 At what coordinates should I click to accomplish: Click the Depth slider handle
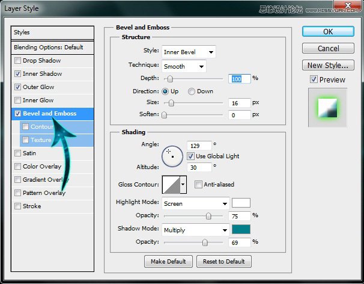pyautogui.click(x=171, y=79)
